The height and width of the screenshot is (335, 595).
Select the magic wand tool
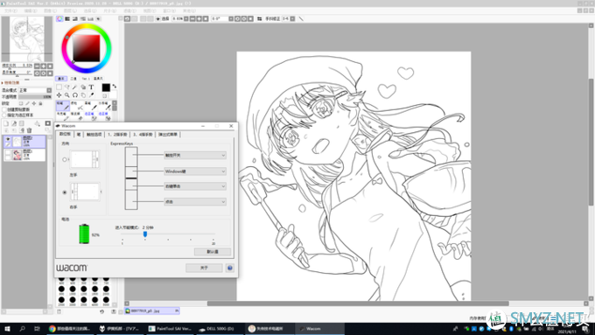(74, 87)
